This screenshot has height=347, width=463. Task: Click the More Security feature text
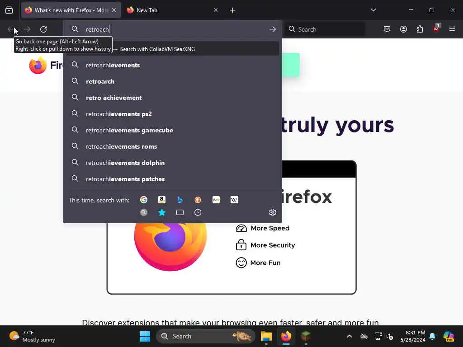point(273,245)
